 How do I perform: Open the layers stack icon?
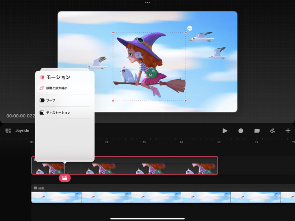coord(257,131)
